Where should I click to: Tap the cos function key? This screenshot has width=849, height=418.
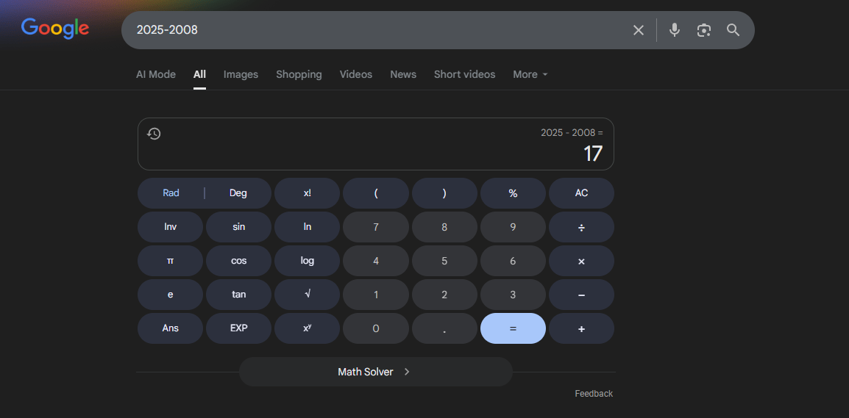pyautogui.click(x=239, y=261)
